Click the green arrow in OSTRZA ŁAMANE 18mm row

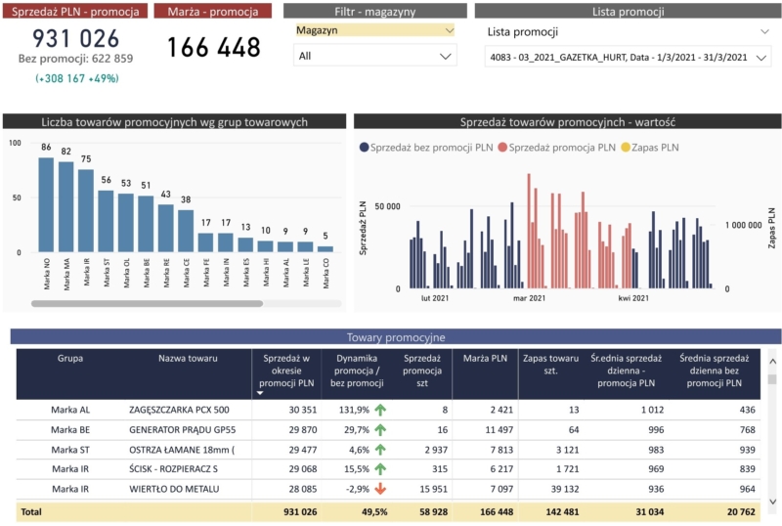click(380, 450)
